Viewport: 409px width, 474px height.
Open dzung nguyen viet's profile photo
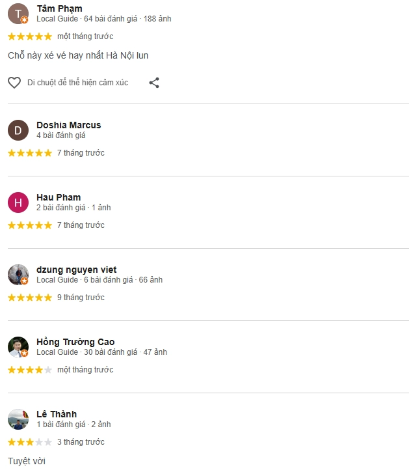click(18, 275)
